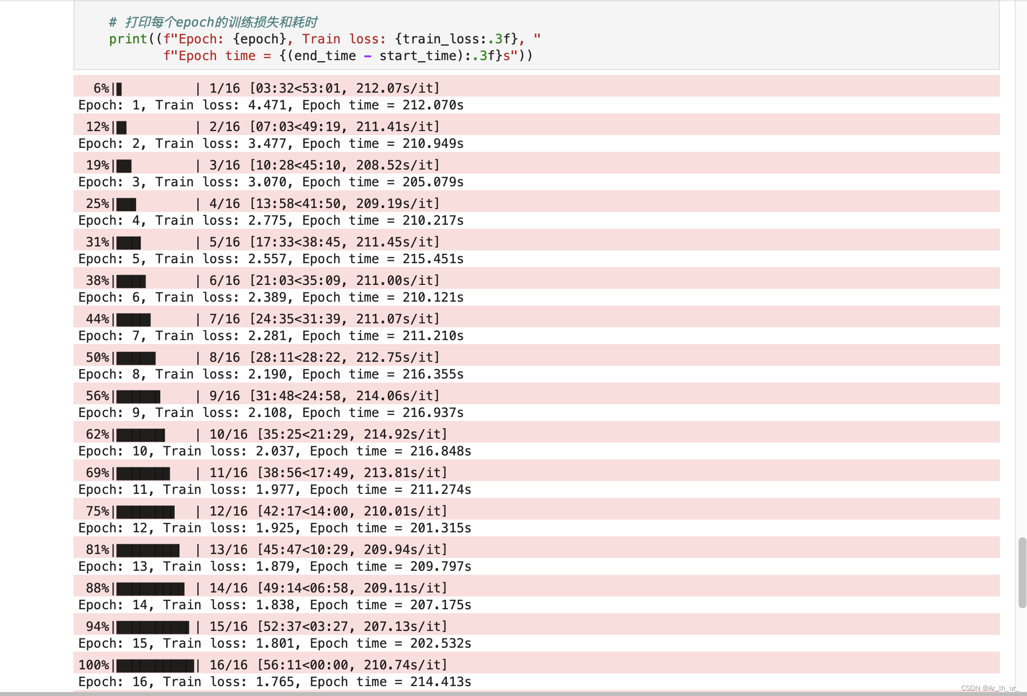Click the Epoch 16 final loss line
This screenshot has height=696, width=1027.
click(274, 682)
